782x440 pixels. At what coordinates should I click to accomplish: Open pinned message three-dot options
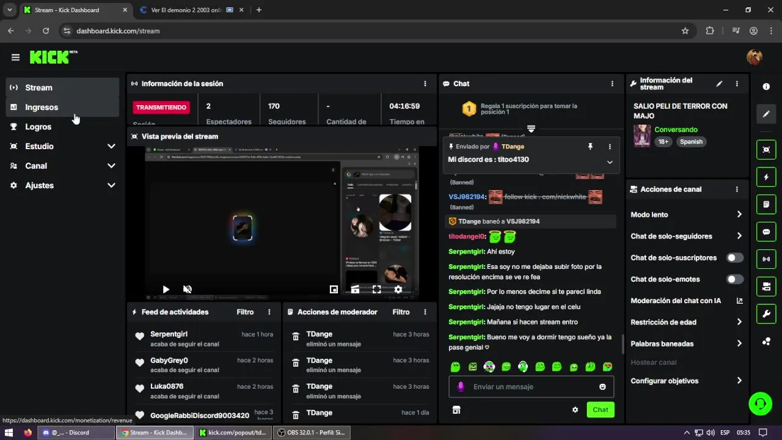pos(610,147)
